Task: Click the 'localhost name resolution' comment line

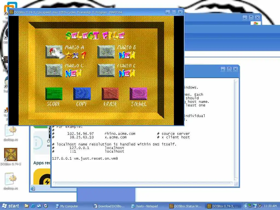Action: [x=114, y=144]
